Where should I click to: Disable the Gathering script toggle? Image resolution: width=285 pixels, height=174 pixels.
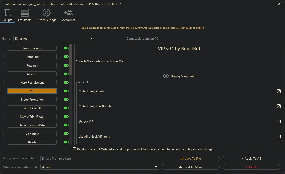66,57
